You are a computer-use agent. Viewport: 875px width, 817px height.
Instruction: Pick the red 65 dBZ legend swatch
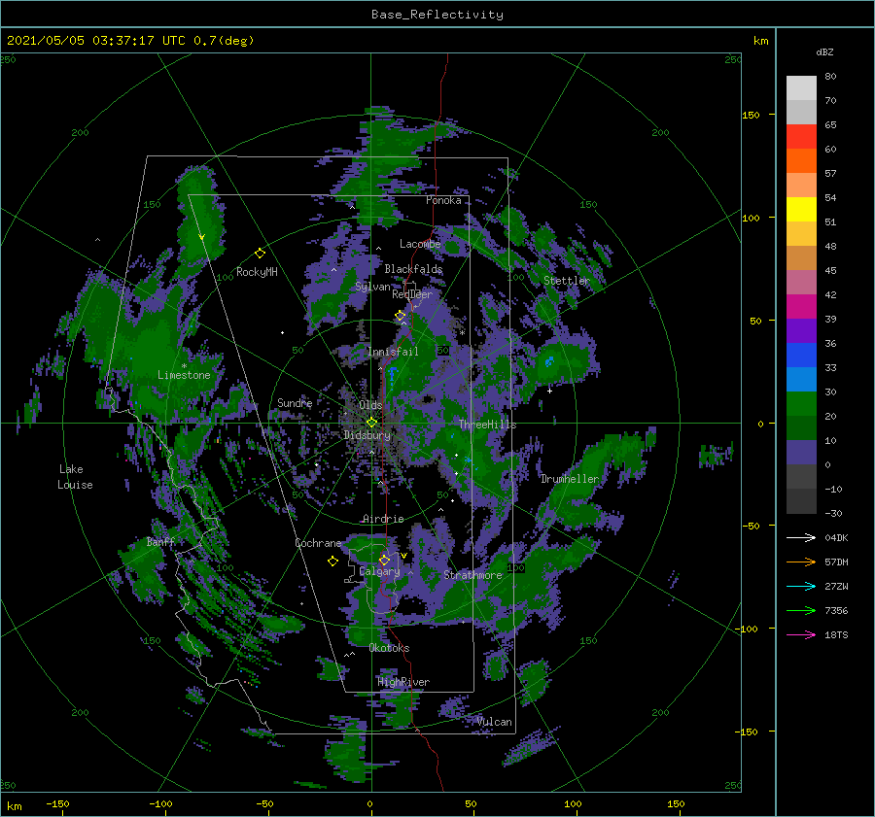tap(801, 137)
